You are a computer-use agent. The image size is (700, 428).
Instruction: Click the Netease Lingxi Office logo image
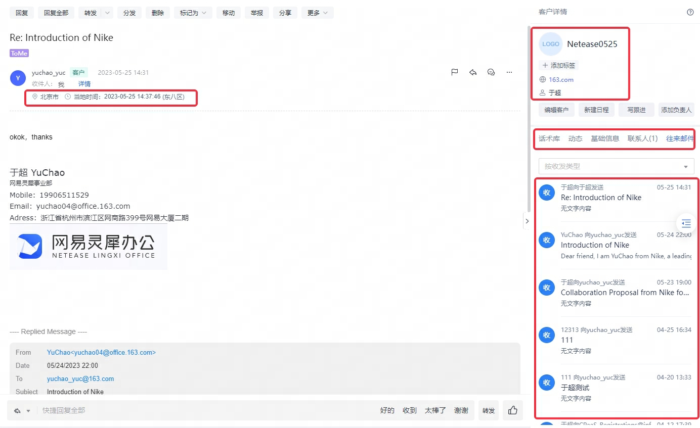pos(89,247)
